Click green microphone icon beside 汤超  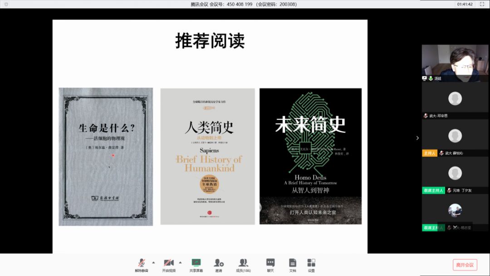tap(431, 79)
